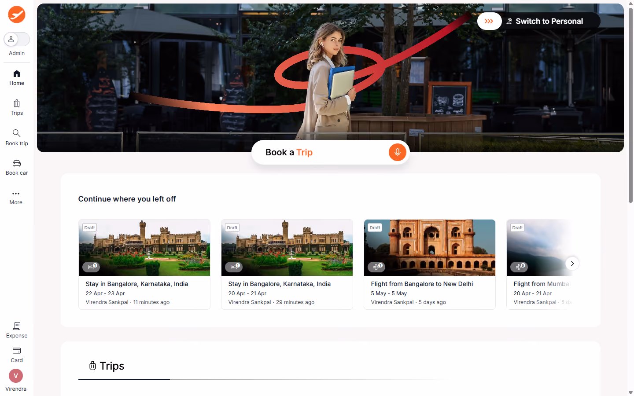Click scrollbar down arrow
This screenshot has height=396, width=634.
[630, 392]
